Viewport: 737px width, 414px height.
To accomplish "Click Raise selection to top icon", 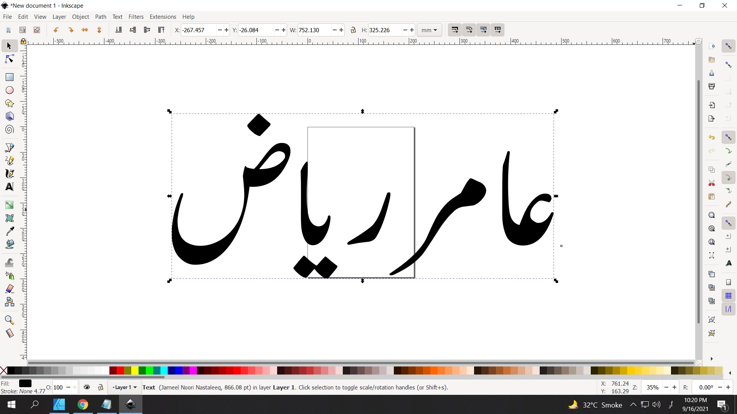I will tap(161, 30).
